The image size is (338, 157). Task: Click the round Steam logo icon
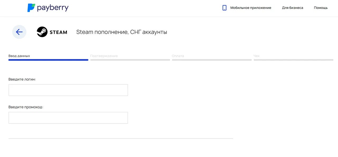point(42,32)
